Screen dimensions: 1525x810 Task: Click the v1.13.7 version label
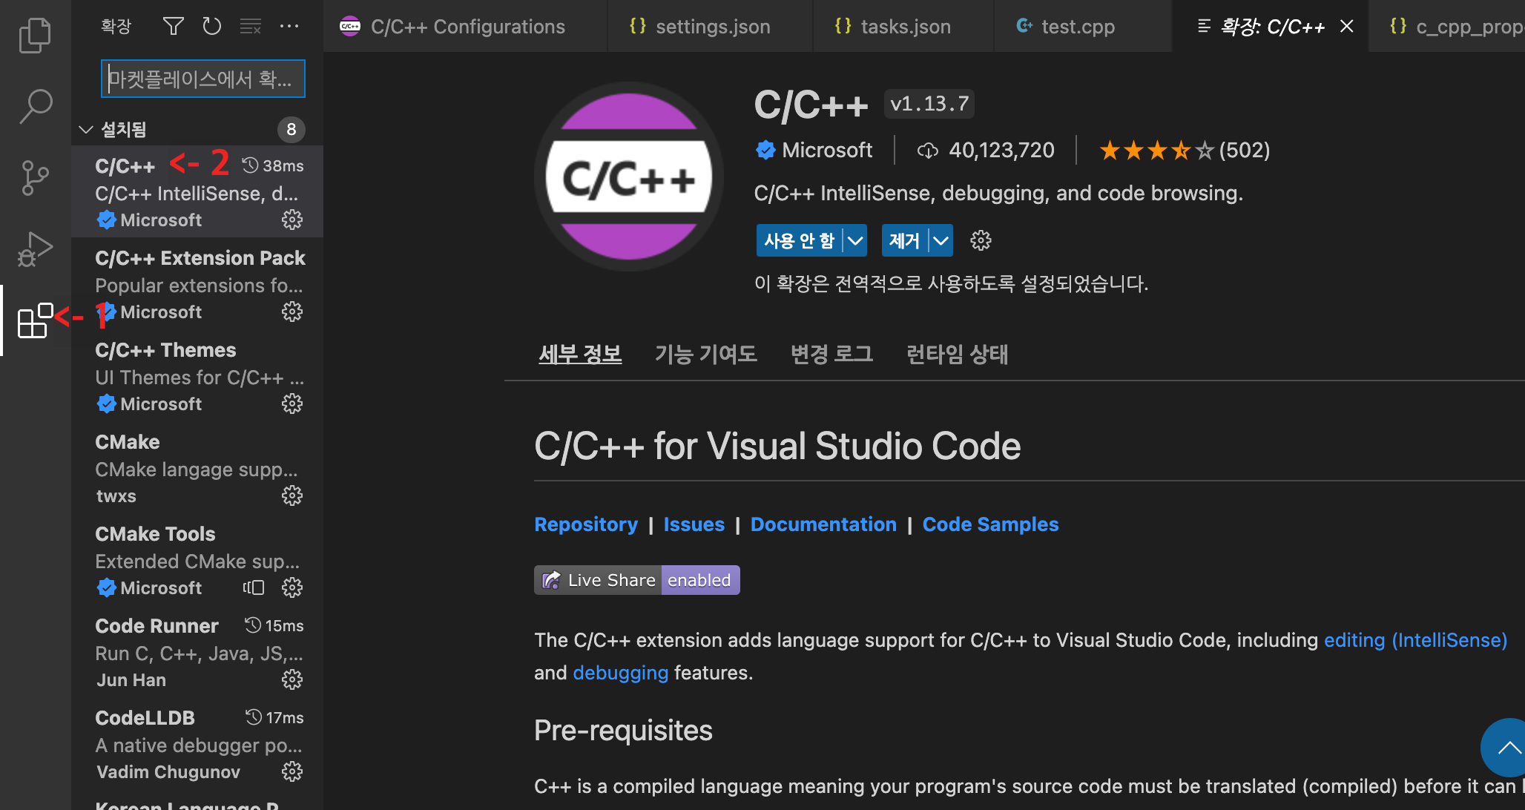(929, 104)
